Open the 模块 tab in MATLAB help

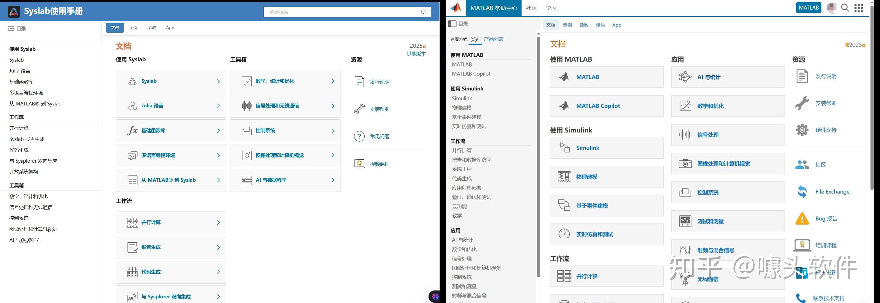(x=600, y=25)
